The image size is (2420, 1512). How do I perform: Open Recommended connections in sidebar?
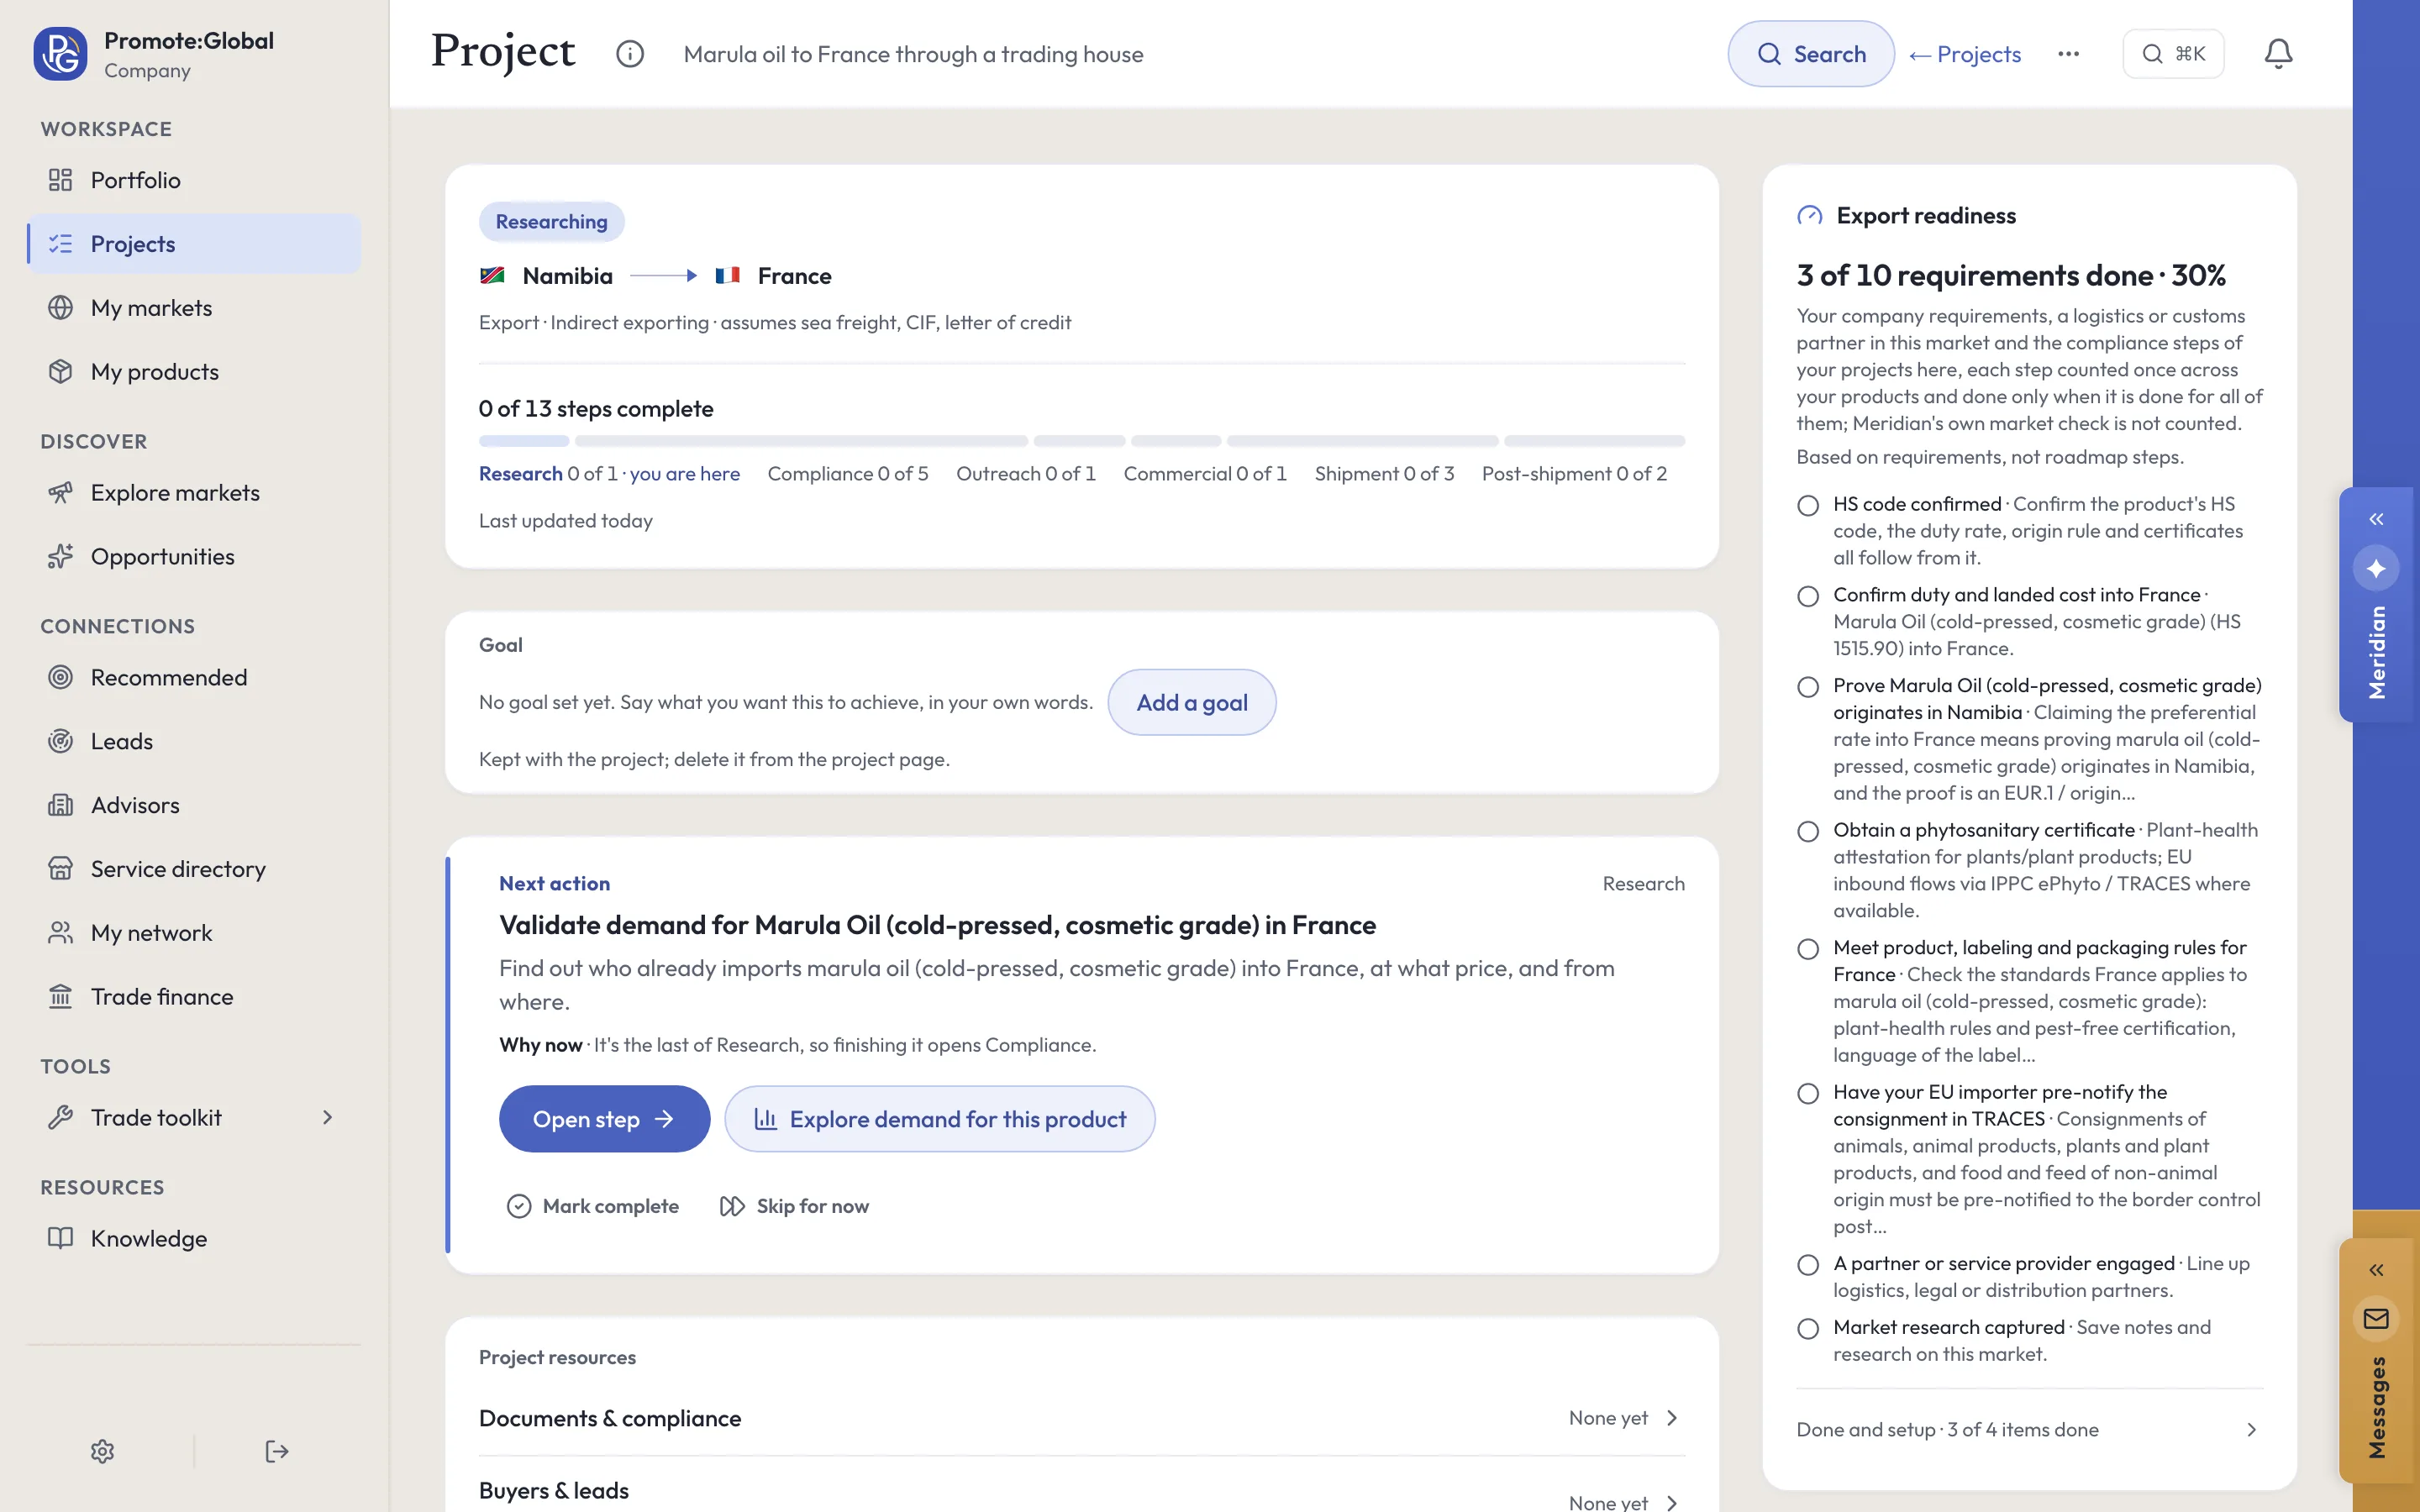(x=194, y=677)
